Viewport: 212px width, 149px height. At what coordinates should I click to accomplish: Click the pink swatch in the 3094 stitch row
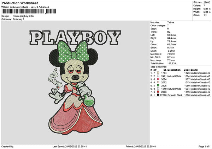(158, 79)
